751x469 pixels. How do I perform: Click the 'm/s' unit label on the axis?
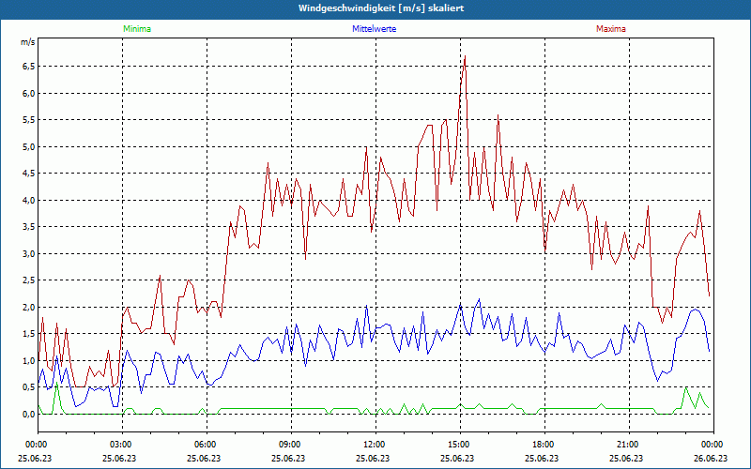click(x=28, y=42)
